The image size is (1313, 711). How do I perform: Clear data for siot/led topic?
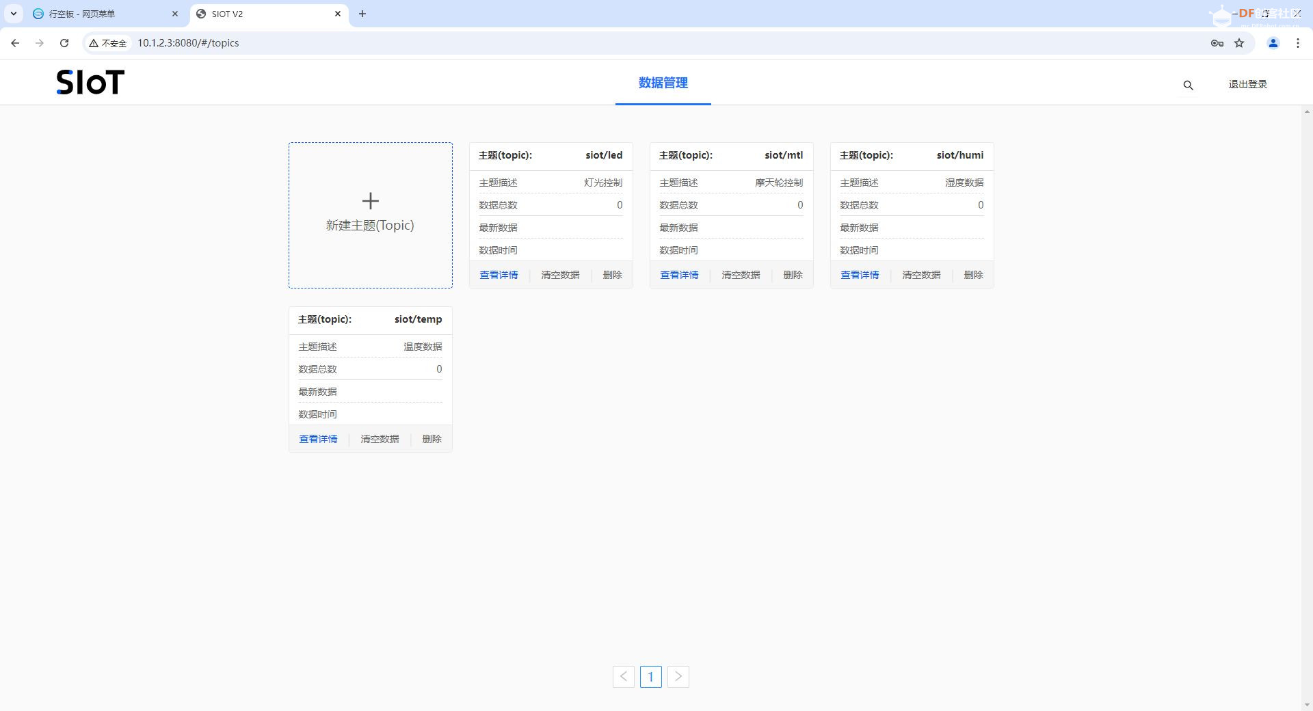point(560,275)
